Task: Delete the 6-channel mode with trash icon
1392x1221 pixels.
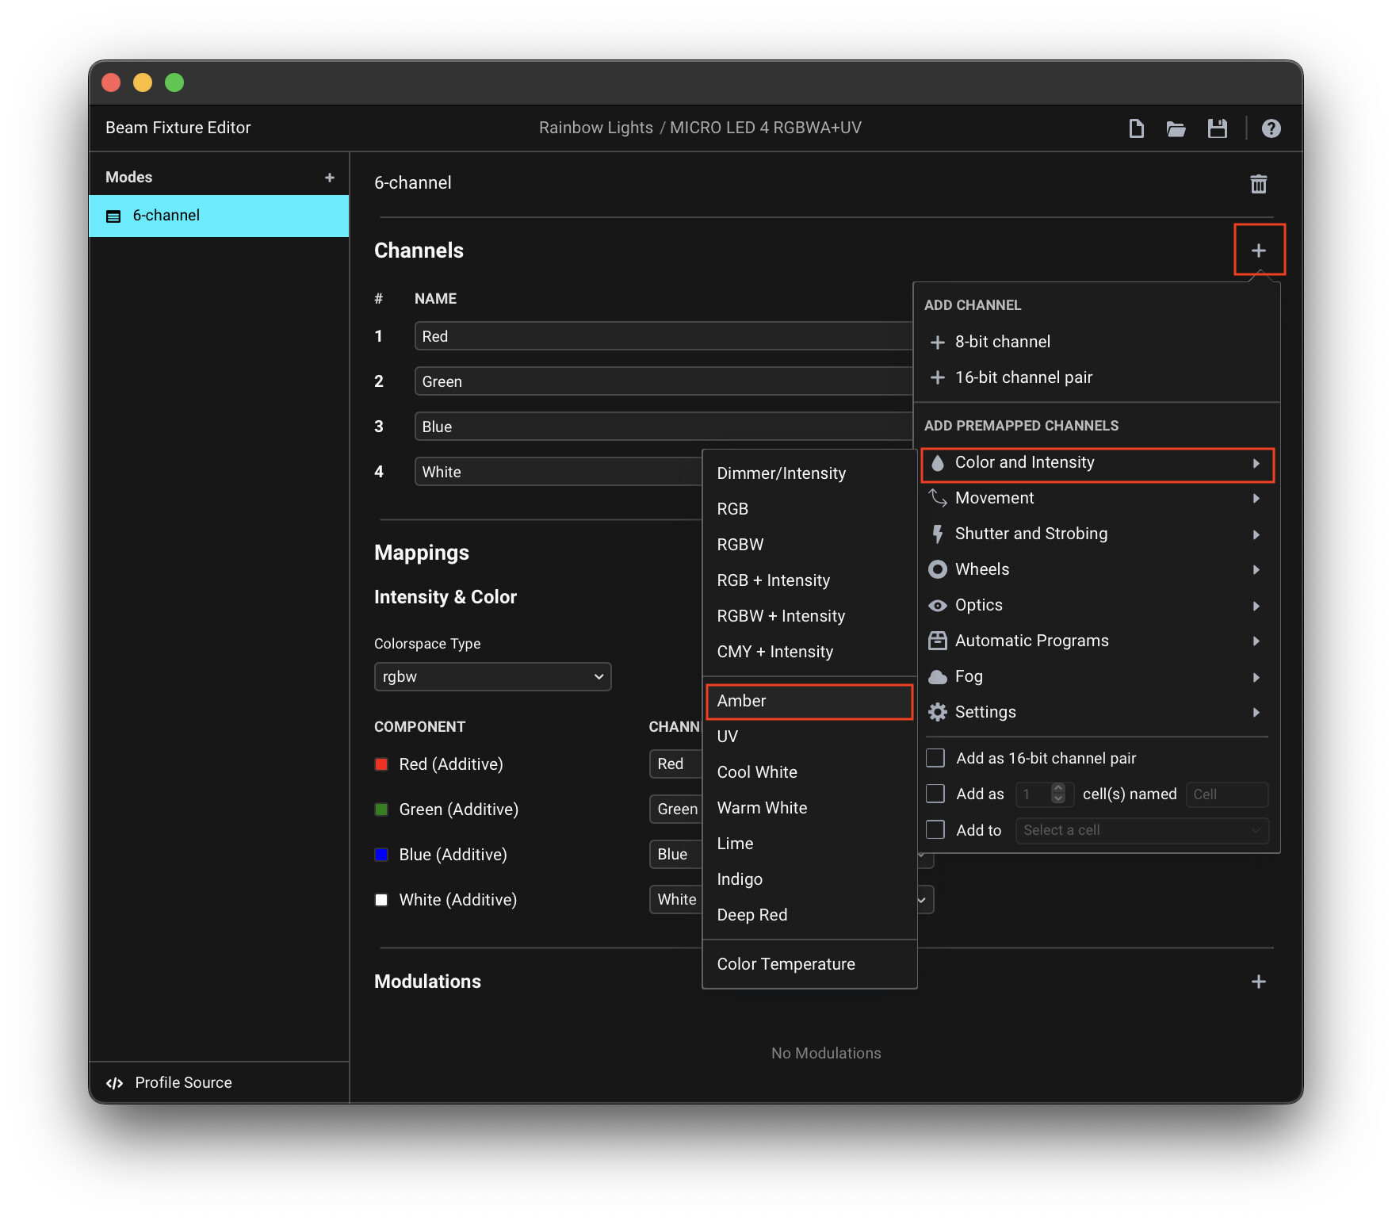Action: (1258, 184)
